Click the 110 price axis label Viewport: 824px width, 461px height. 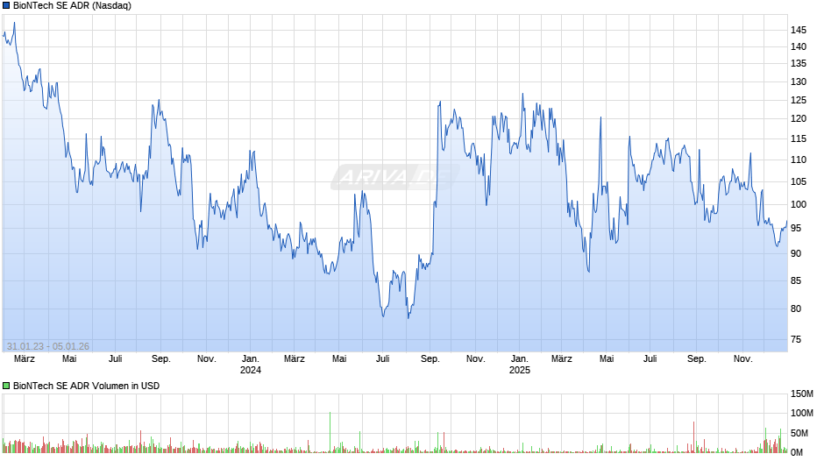click(799, 160)
